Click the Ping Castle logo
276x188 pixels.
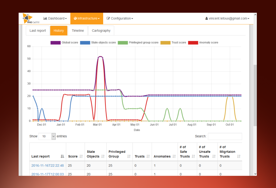(x=31, y=18)
